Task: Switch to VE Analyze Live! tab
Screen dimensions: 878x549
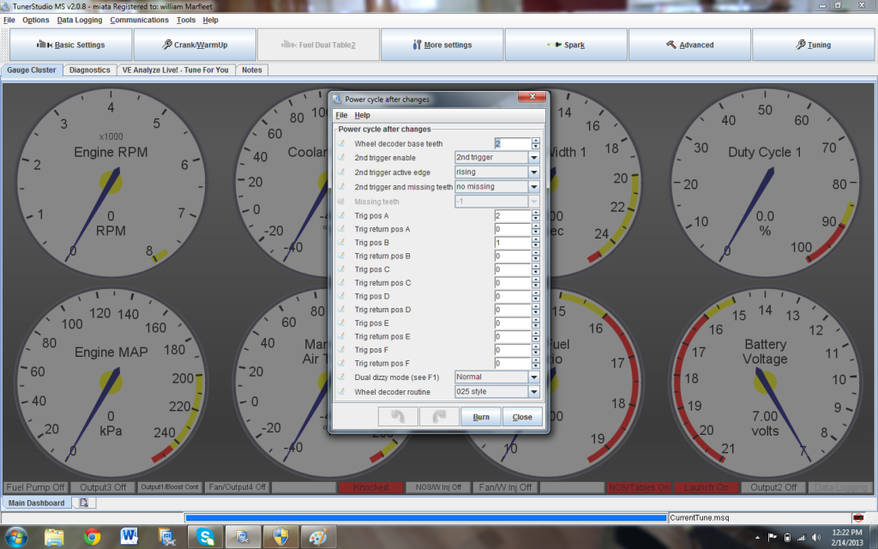Action: coord(175,70)
